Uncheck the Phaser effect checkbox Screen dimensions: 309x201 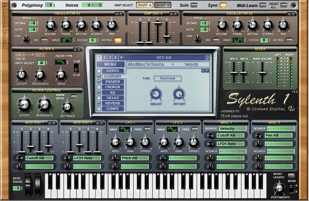point(99,81)
